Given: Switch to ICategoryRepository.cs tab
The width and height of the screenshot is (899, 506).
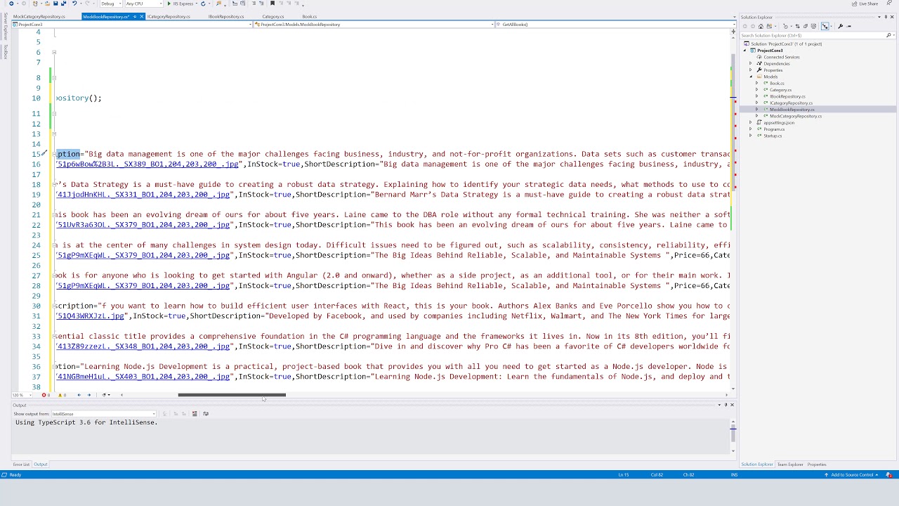Looking at the screenshot, I should [x=169, y=16].
